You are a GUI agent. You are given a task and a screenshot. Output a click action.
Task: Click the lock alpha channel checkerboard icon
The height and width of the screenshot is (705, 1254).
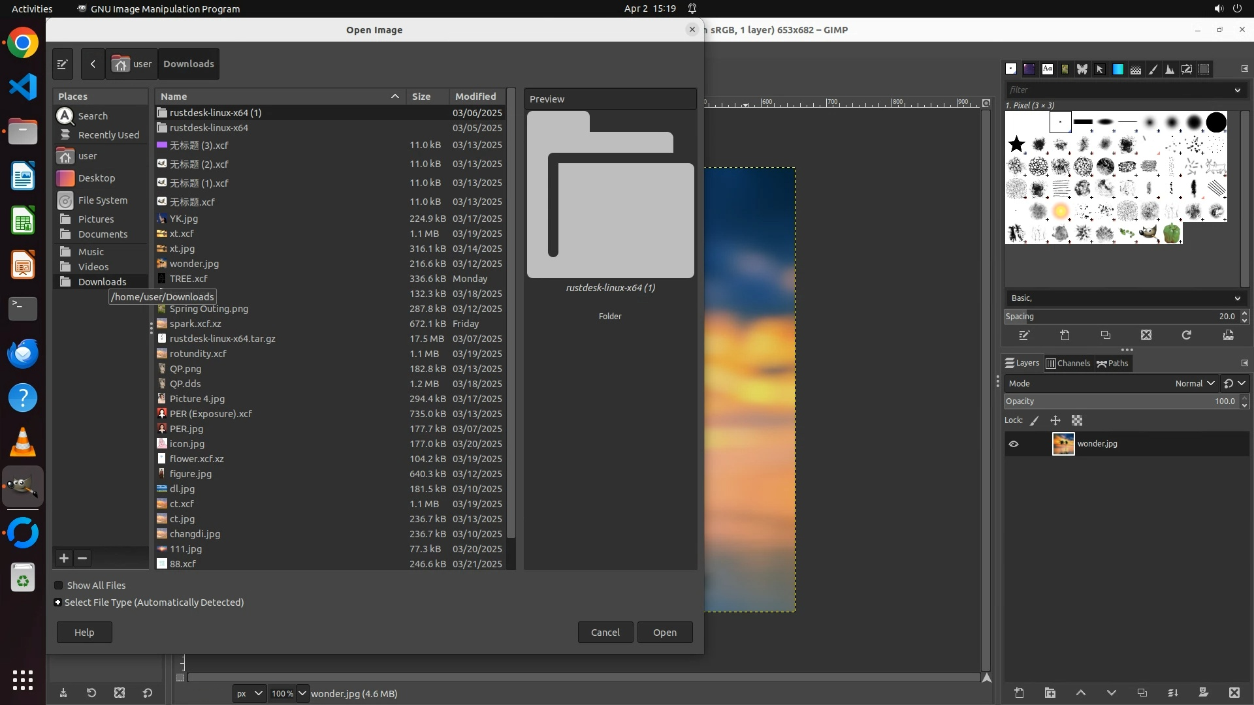1077,421
